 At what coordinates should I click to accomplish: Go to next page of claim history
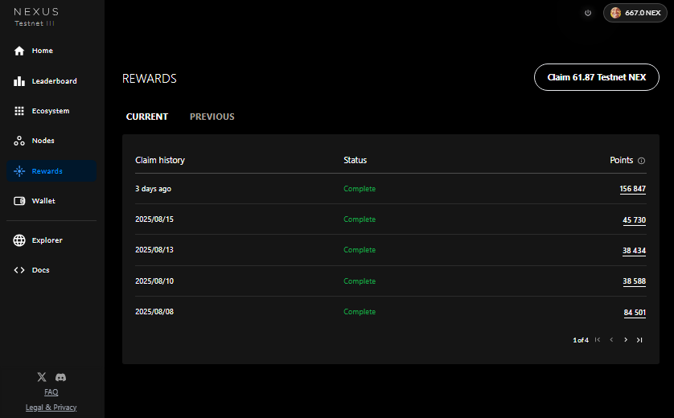click(626, 340)
